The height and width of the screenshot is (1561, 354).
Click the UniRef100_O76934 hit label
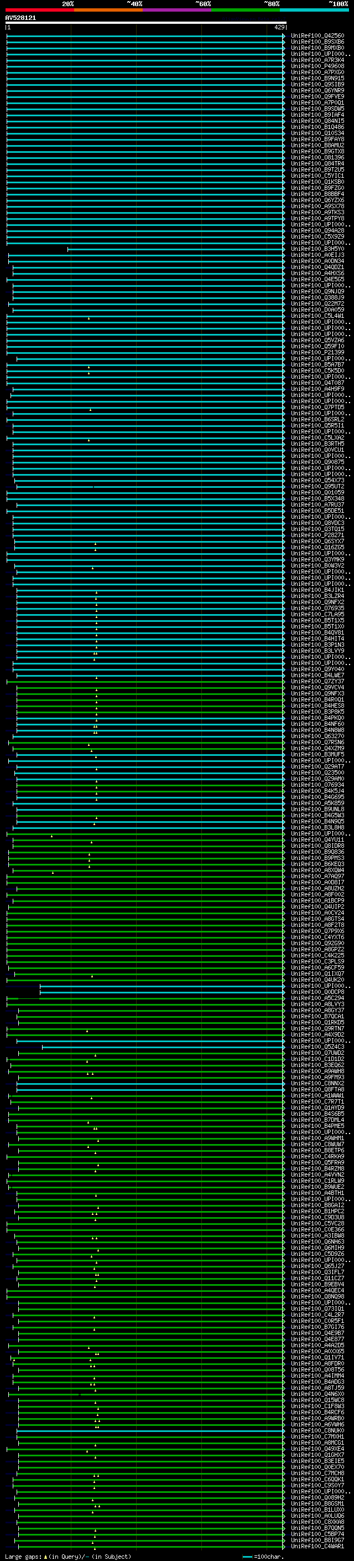click(317, 785)
